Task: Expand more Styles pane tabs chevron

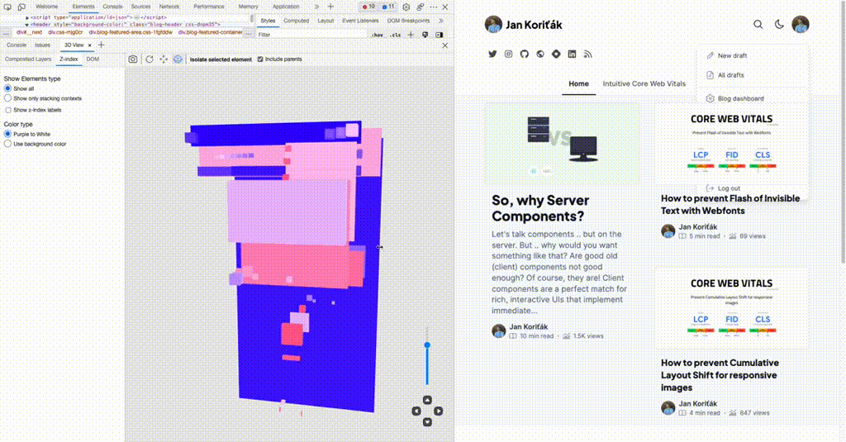Action: pyautogui.click(x=441, y=21)
